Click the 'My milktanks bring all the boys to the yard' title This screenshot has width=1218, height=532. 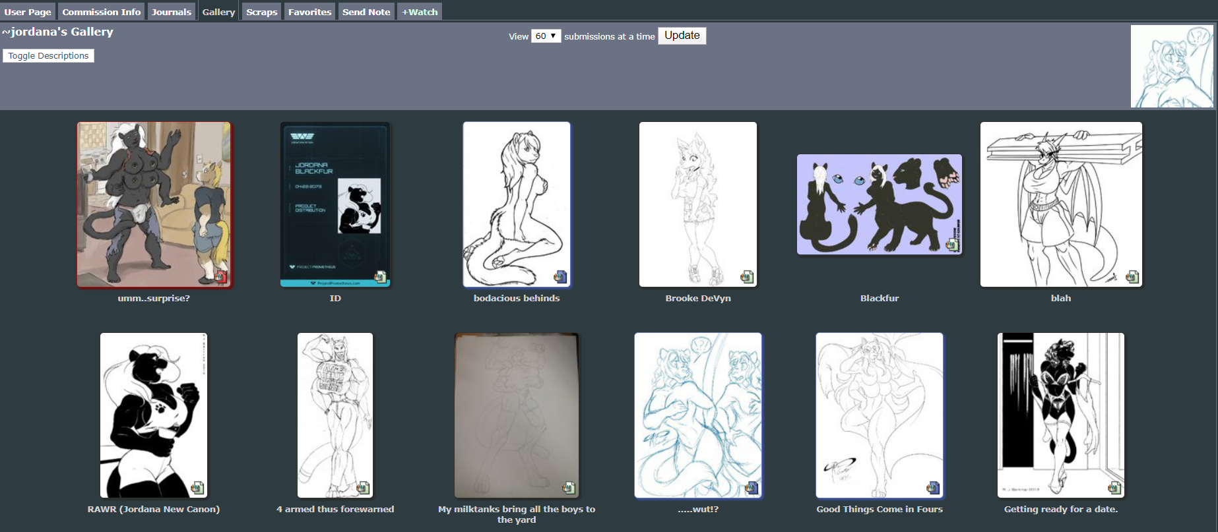[x=517, y=515]
